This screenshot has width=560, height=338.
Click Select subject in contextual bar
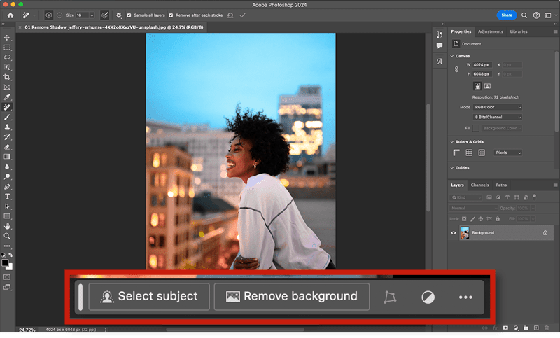[149, 297]
